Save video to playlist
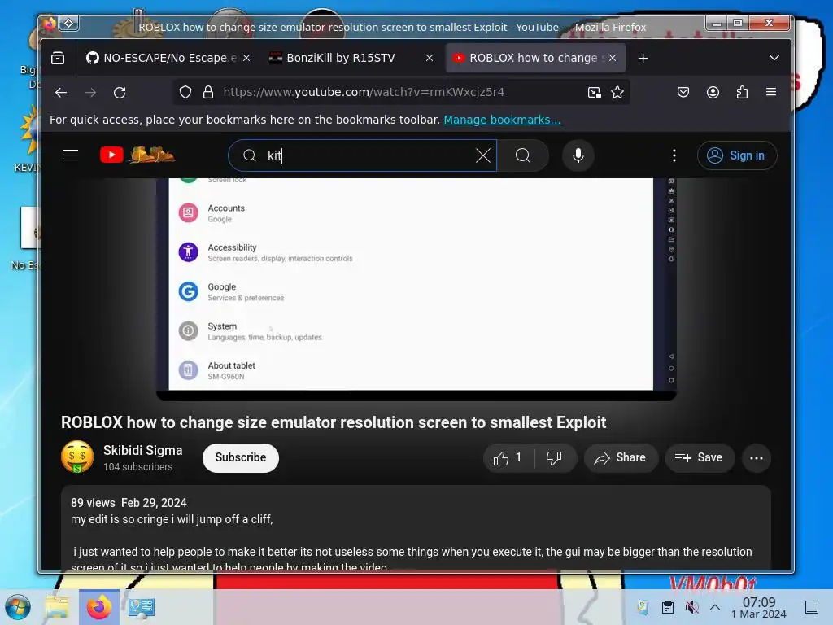The height and width of the screenshot is (625, 833). click(x=699, y=458)
